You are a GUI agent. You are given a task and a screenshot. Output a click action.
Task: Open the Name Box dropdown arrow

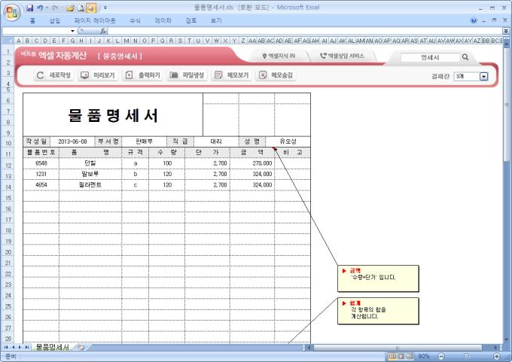[72, 31]
